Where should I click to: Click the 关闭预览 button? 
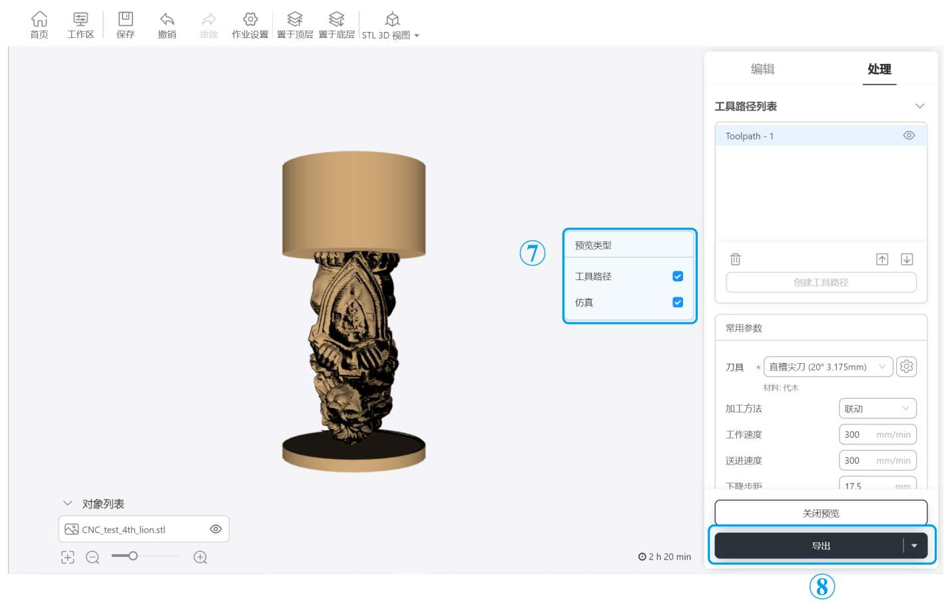click(821, 513)
